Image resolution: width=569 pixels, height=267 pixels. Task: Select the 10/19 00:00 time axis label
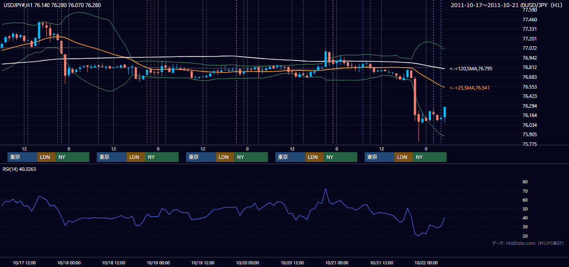[158, 263]
